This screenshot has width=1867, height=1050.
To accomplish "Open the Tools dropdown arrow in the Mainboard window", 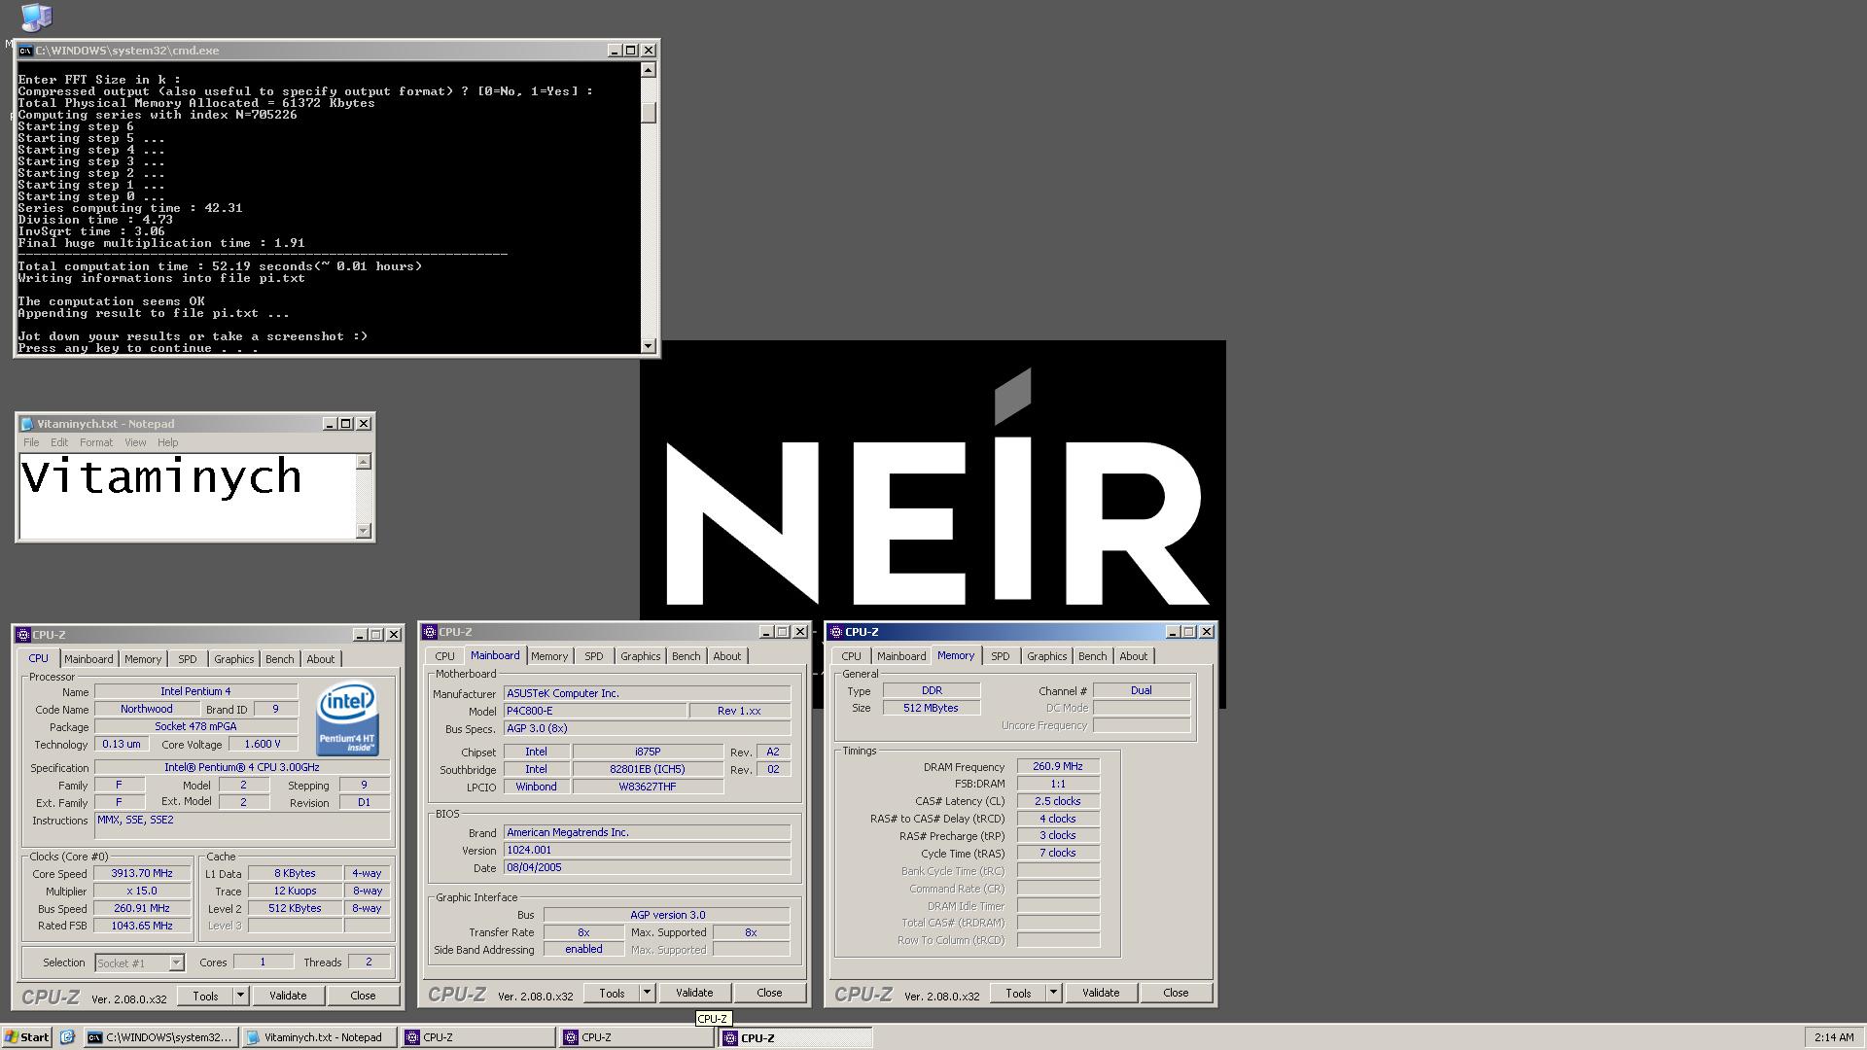I will point(647,993).
